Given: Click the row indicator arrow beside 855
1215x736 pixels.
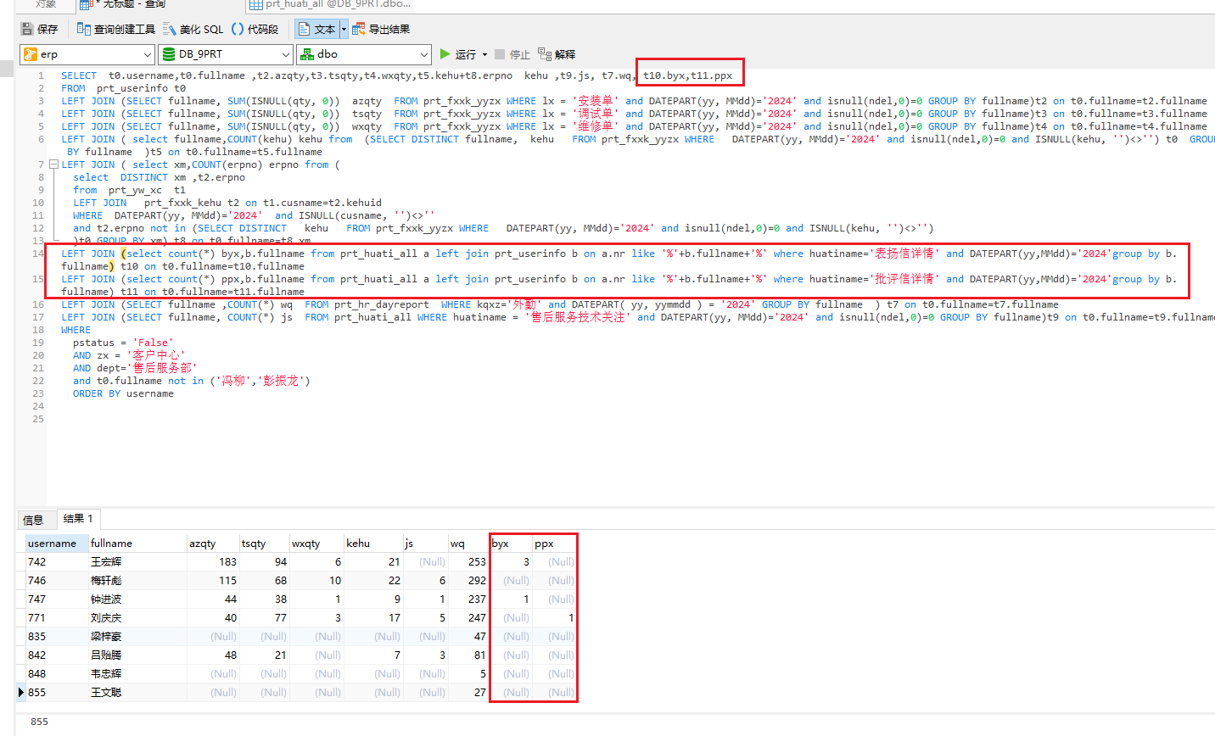Looking at the screenshot, I should click(x=21, y=693).
